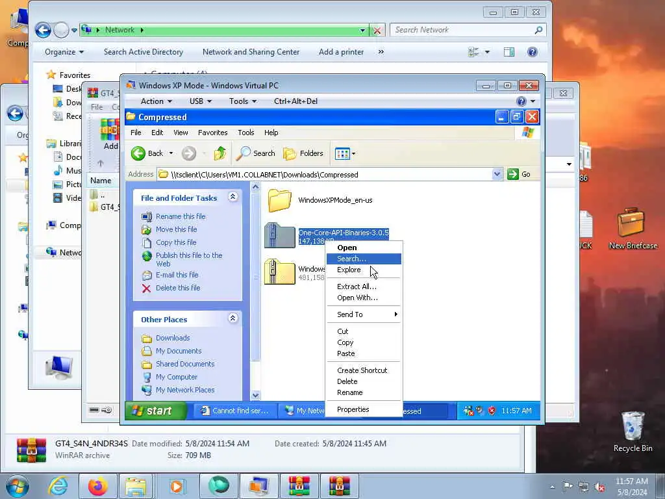Click E-mail this file task

pyautogui.click(x=177, y=275)
